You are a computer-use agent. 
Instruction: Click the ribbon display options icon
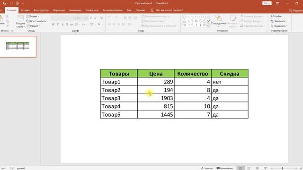pyautogui.click(x=278, y=3)
